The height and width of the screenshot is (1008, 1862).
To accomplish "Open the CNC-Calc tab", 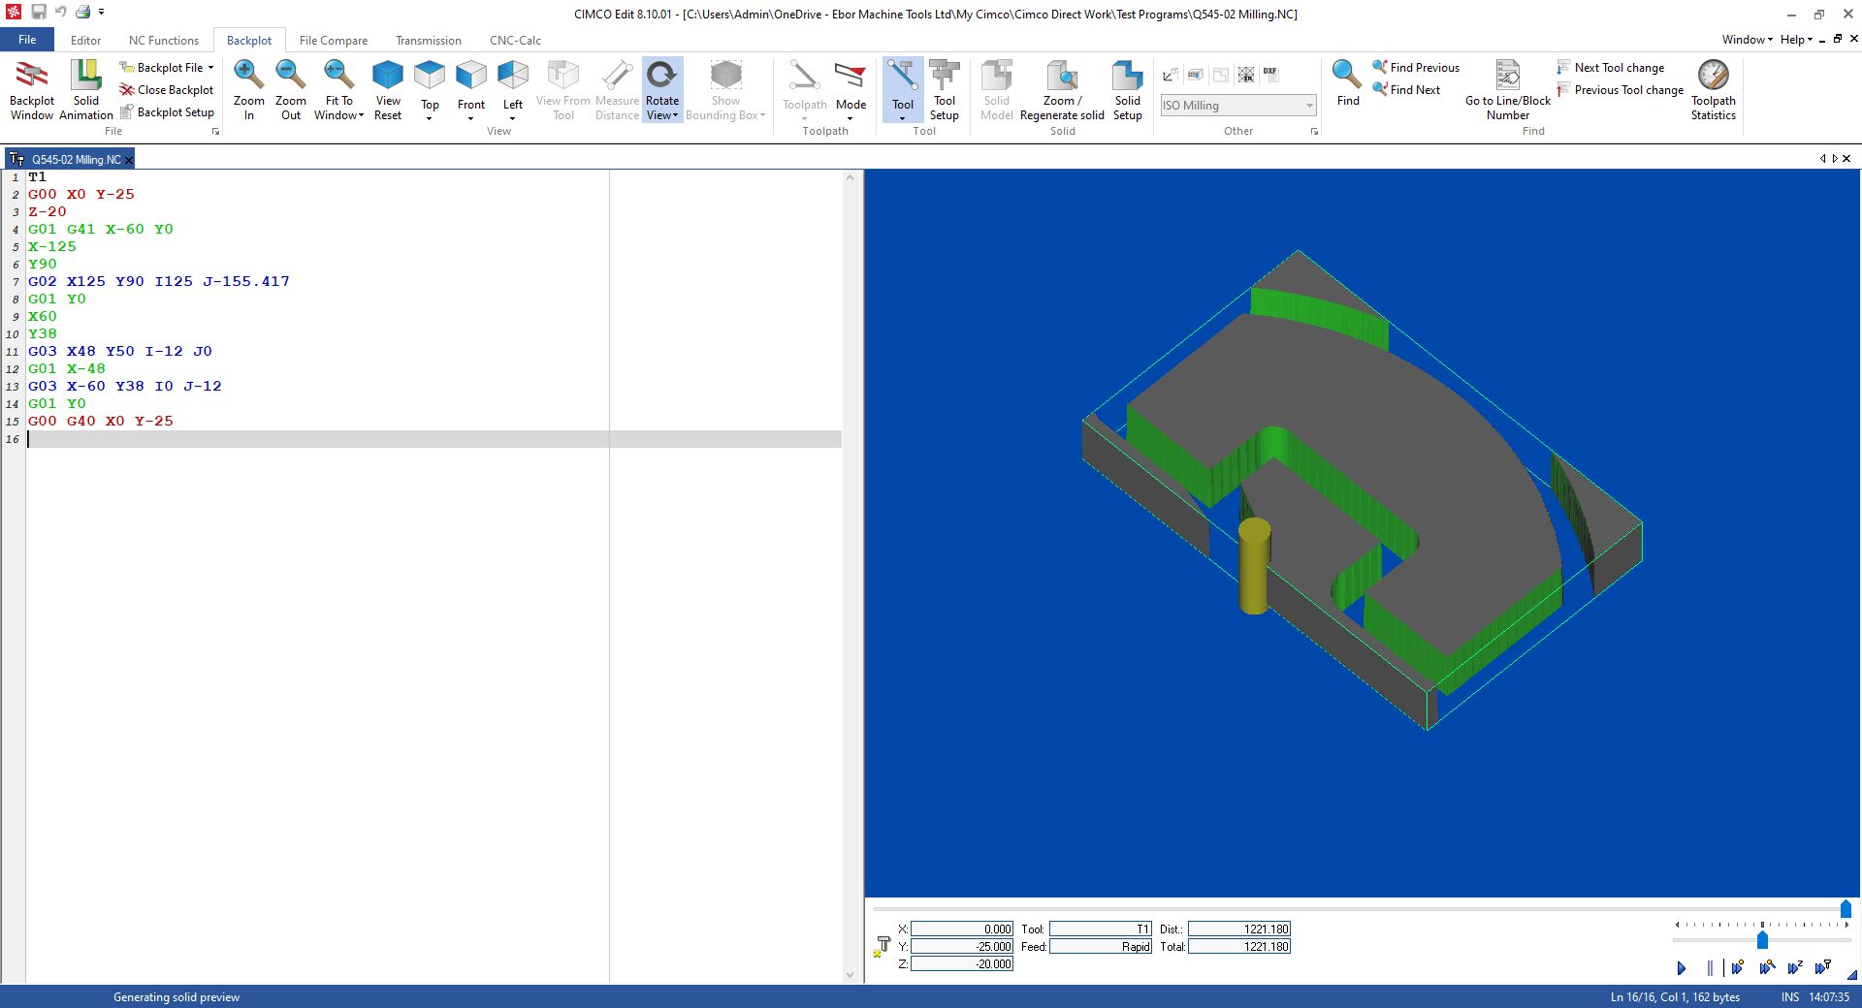I will (515, 41).
